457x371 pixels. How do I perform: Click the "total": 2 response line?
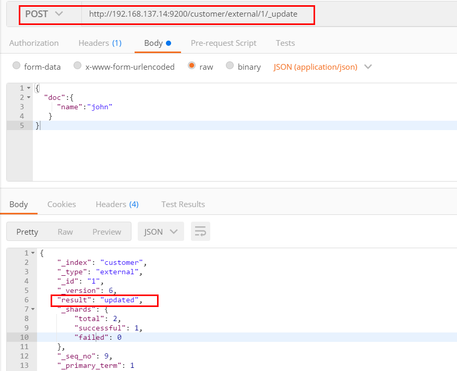tap(98, 318)
